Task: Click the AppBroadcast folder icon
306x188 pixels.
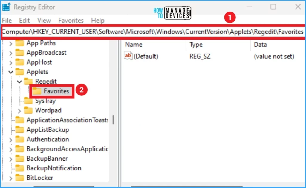Action: click(x=19, y=52)
